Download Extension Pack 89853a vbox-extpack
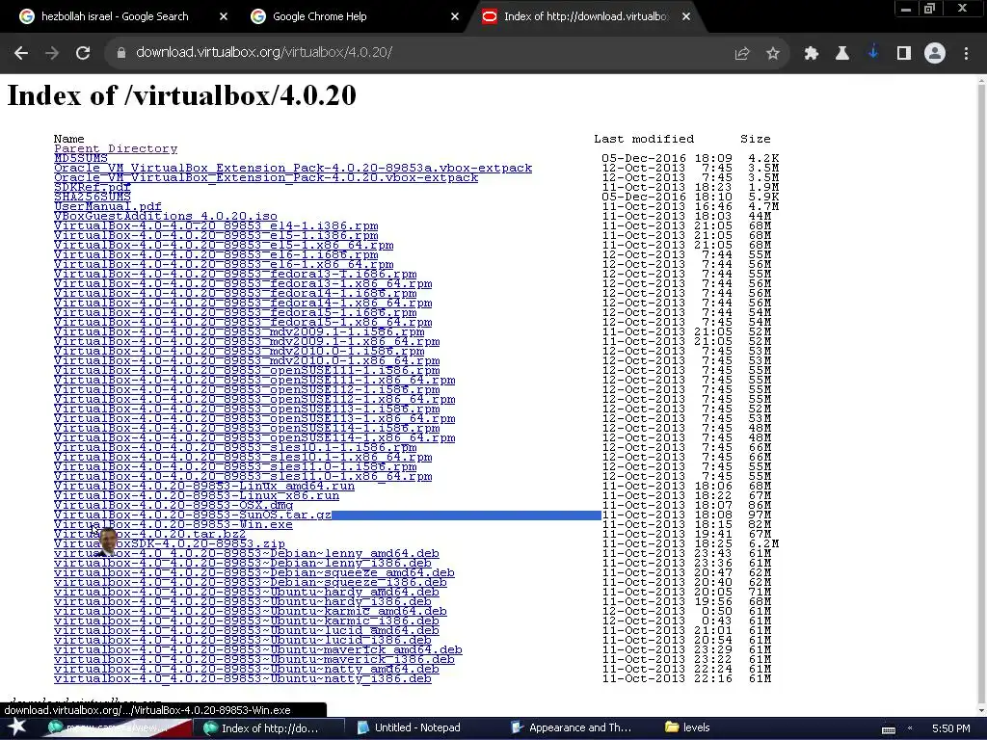987x740 pixels. coord(293,168)
